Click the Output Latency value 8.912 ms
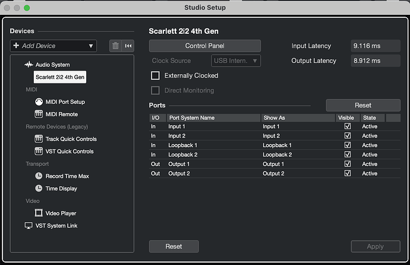Image resolution: width=410 pixels, height=265 pixels. 376,61
